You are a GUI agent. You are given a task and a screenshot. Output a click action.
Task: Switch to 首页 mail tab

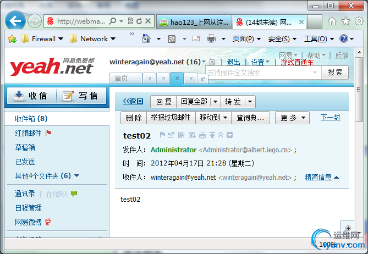[126, 78]
